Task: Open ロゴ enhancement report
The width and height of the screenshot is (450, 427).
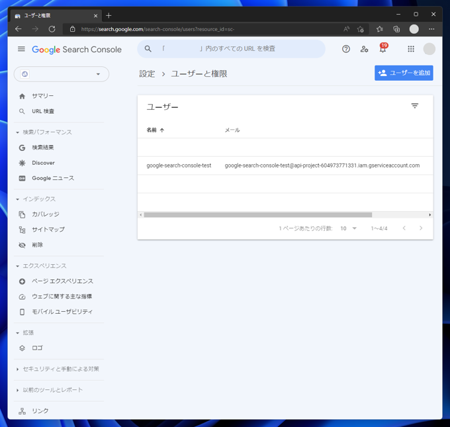Action: click(37, 348)
